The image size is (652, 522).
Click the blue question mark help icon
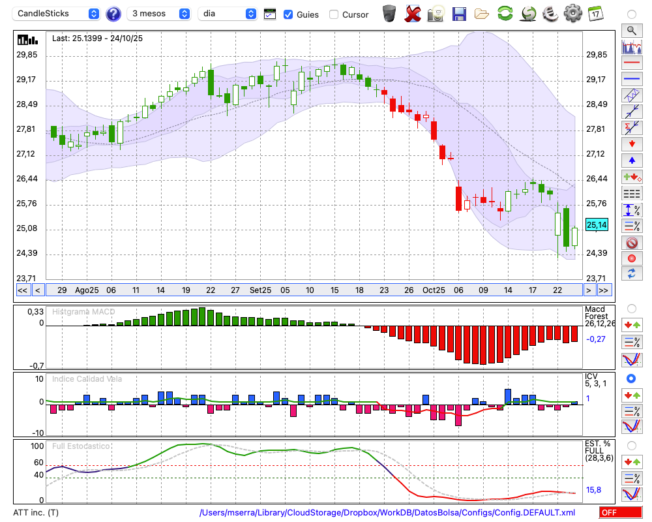tap(113, 14)
